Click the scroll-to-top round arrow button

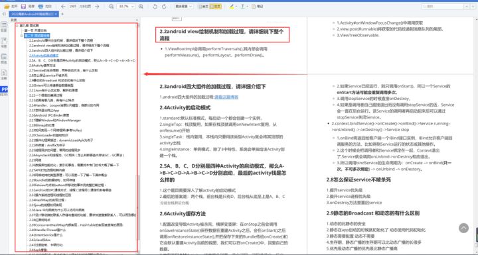463,228
